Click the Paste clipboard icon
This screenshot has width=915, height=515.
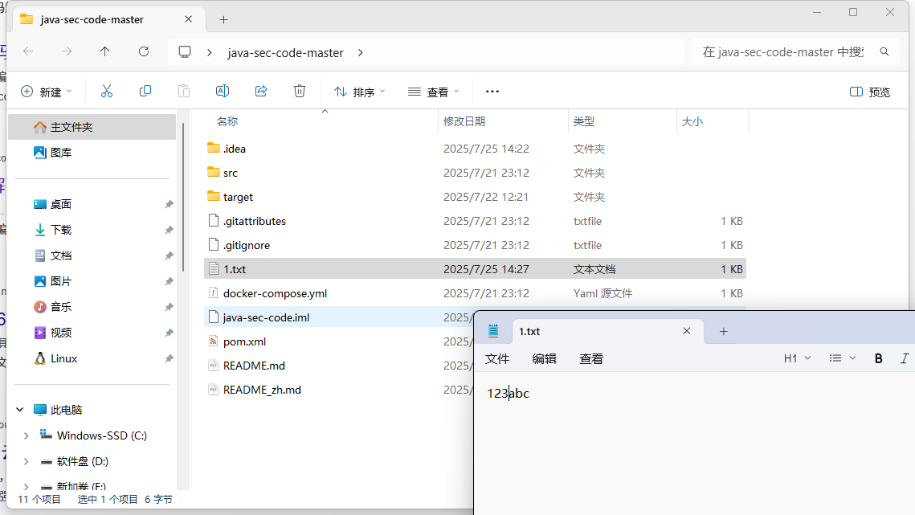point(184,91)
